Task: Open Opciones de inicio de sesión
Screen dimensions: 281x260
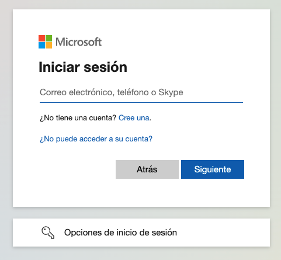Action: coord(141,233)
